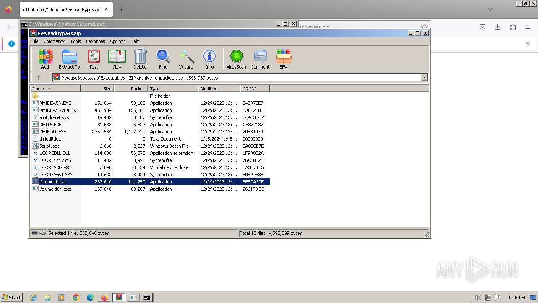Select UCOREVXD.VXD in the file list

pyautogui.click(x=150, y=167)
